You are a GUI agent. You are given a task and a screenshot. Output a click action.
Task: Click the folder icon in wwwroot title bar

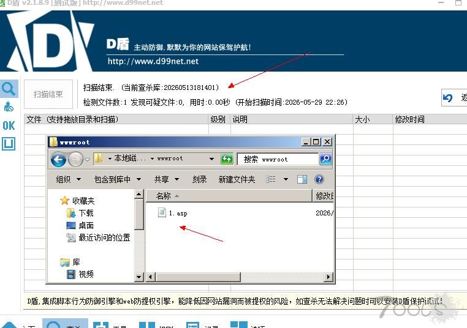[53, 142]
